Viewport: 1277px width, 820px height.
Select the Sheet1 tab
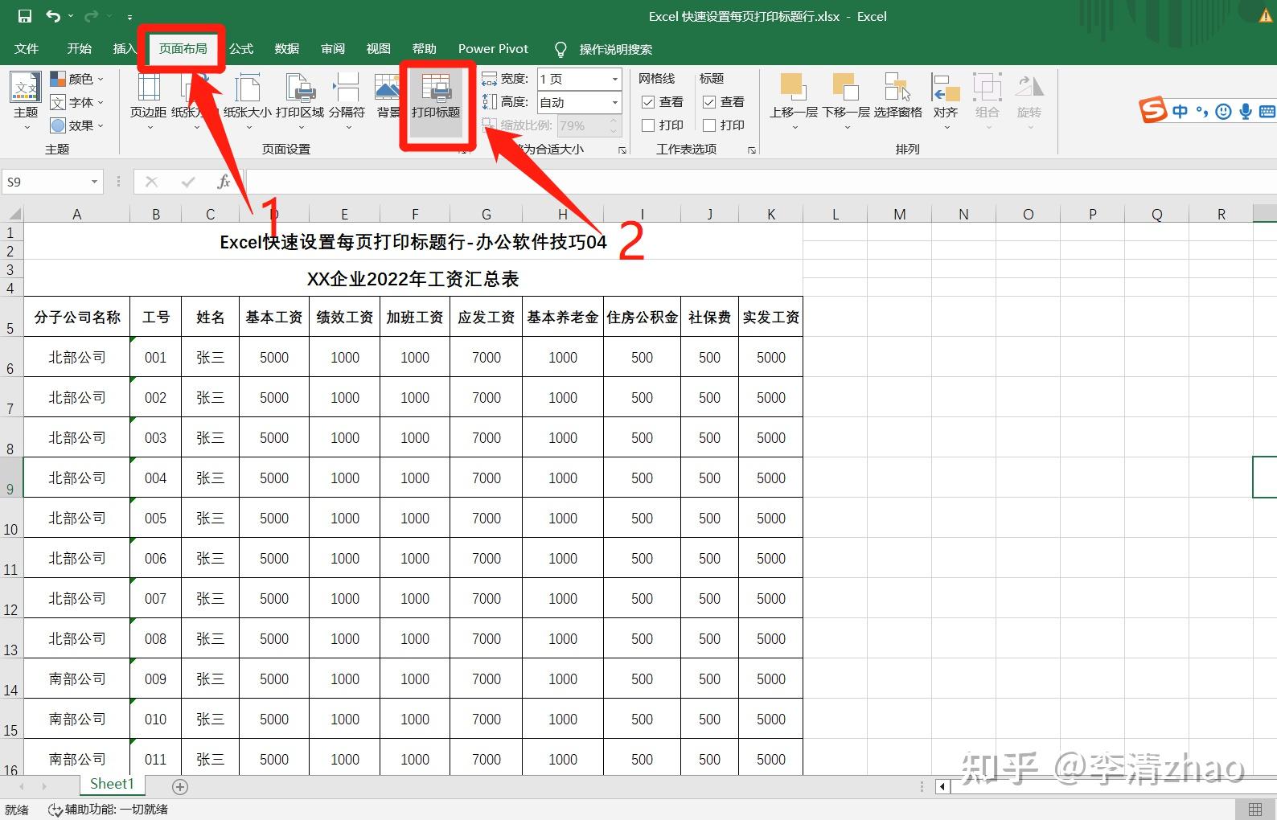111,784
